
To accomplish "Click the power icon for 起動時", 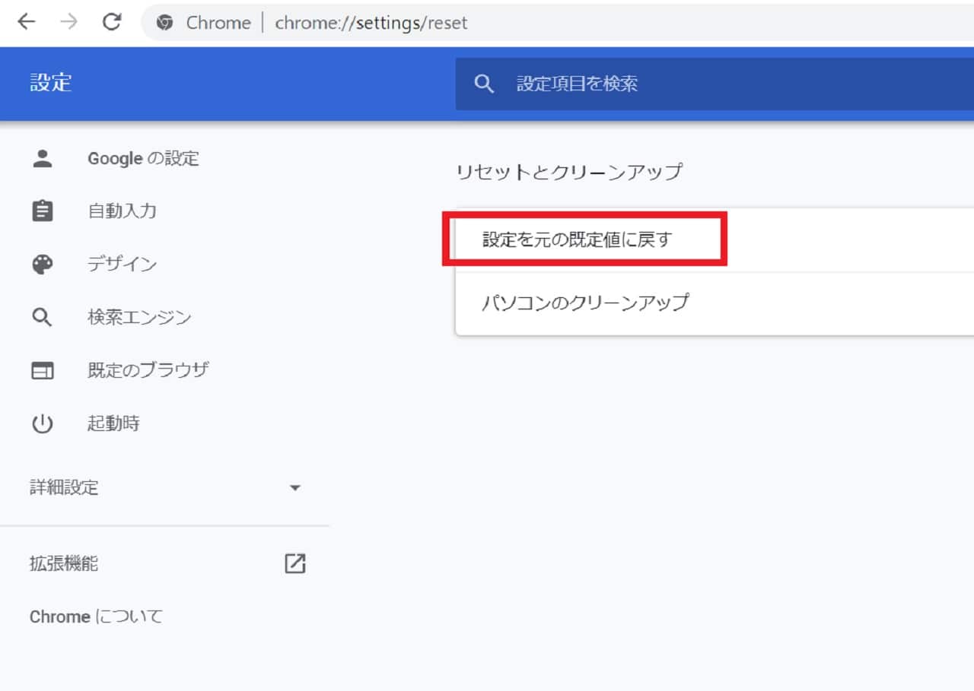I will (x=42, y=423).
